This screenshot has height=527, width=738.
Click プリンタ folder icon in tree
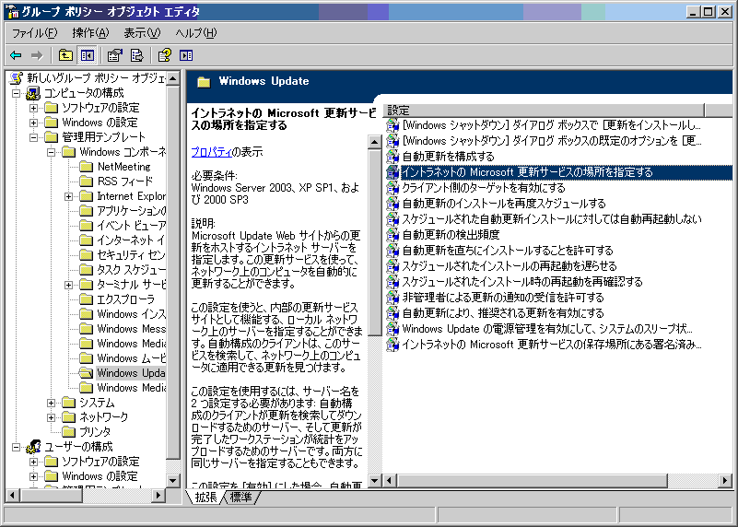tap(69, 431)
